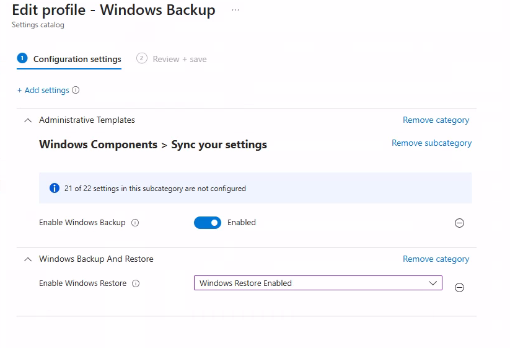Click the step 1 circle icon
The height and width of the screenshot is (348, 510).
tap(22, 58)
